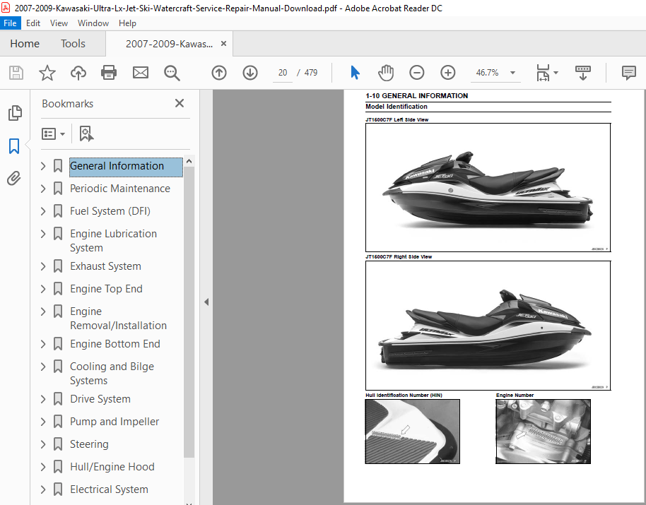Collapse the navigation pane with side arrow
Viewport: 646px width, 505px height.
[206, 302]
